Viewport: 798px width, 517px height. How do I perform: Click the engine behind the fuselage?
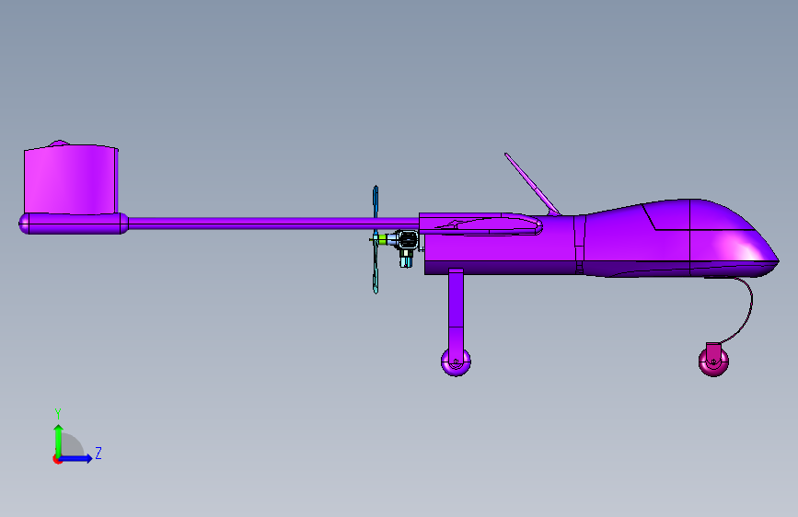click(x=406, y=247)
